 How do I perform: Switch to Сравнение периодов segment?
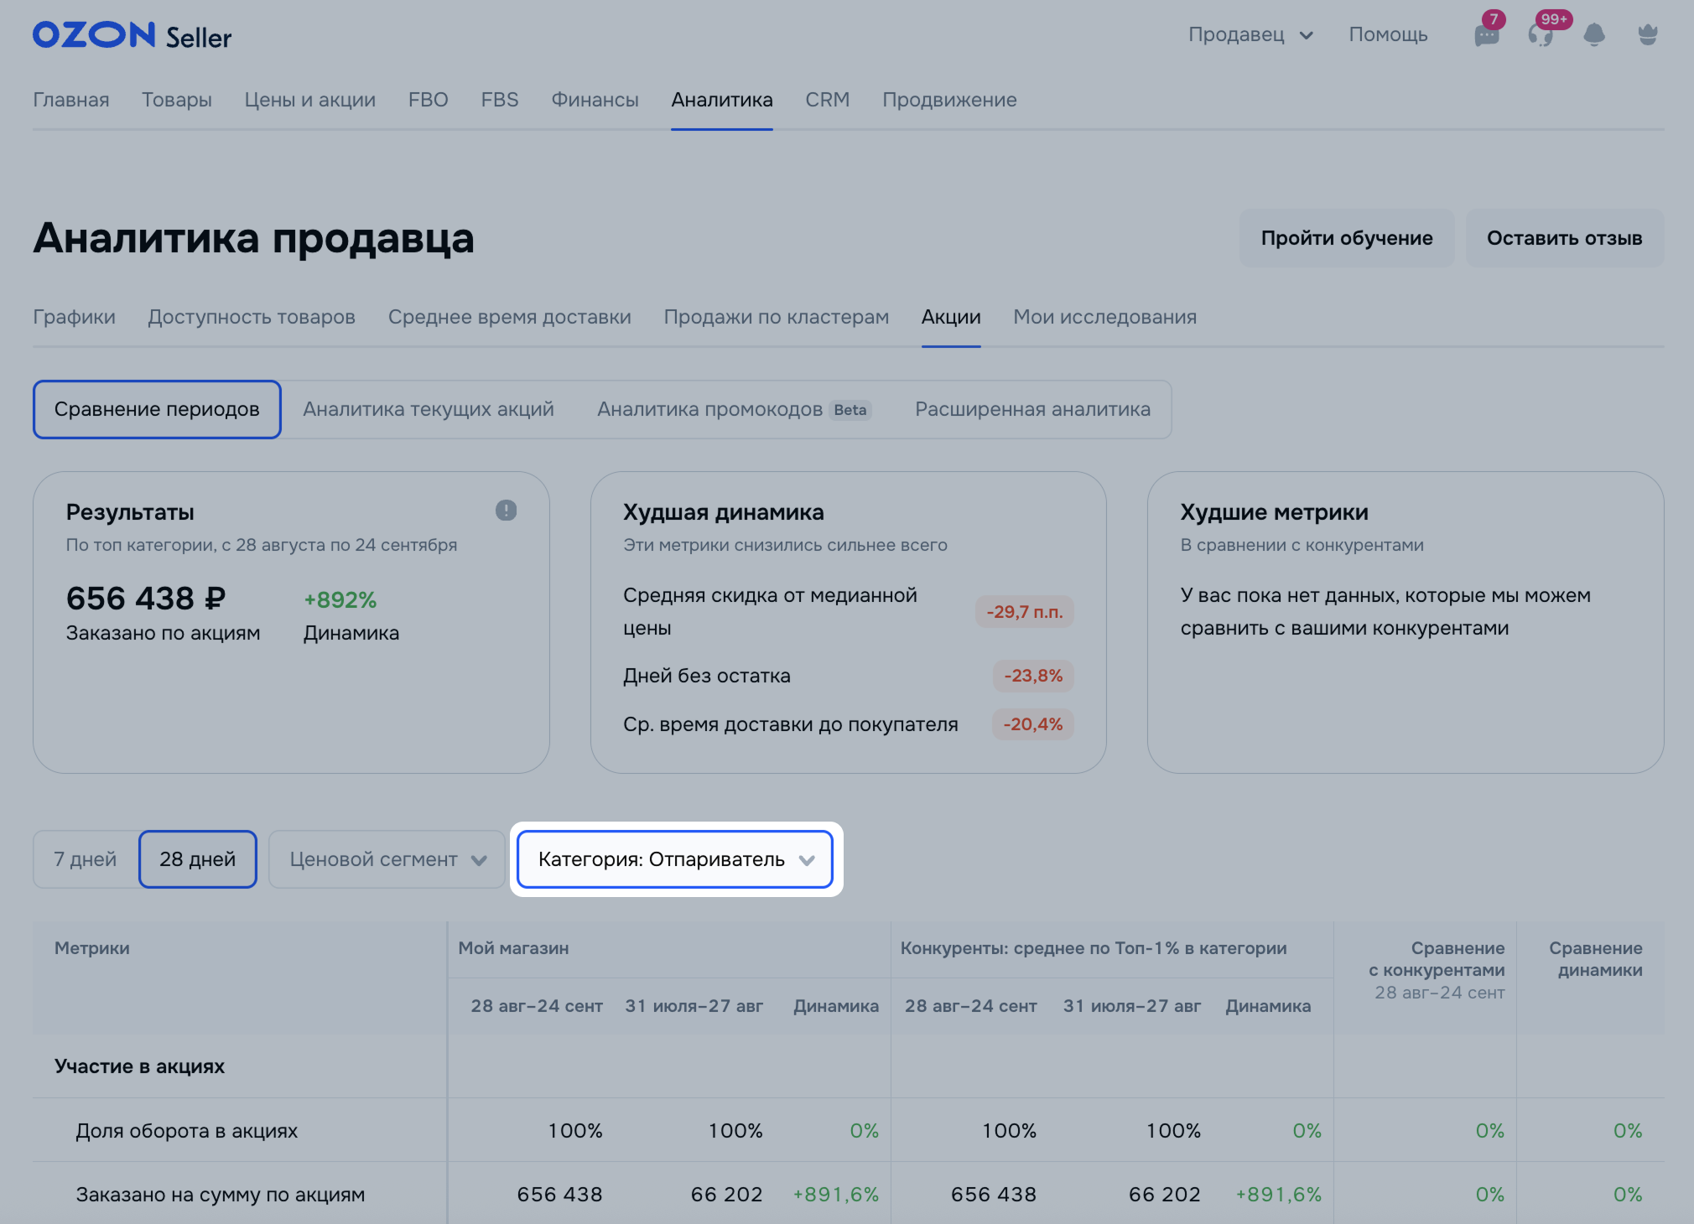pos(157,409)
